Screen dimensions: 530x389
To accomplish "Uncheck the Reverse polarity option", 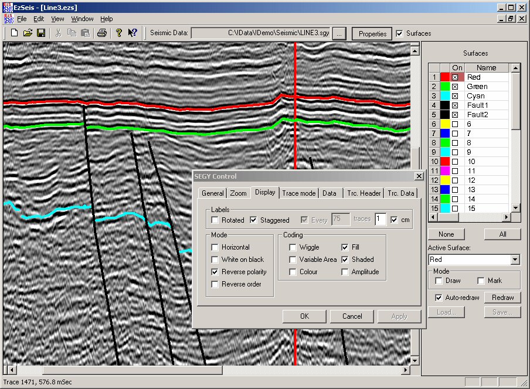I will pos(215,272).
